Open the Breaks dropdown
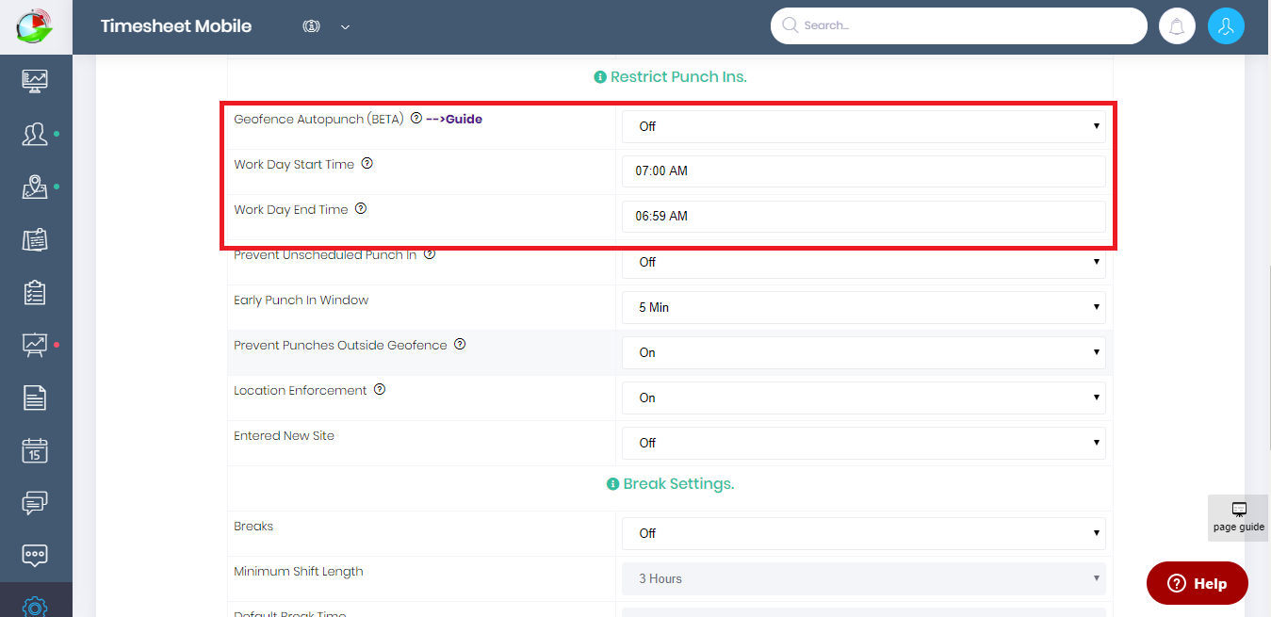1271x617 pixels. [x=863, y=533]
